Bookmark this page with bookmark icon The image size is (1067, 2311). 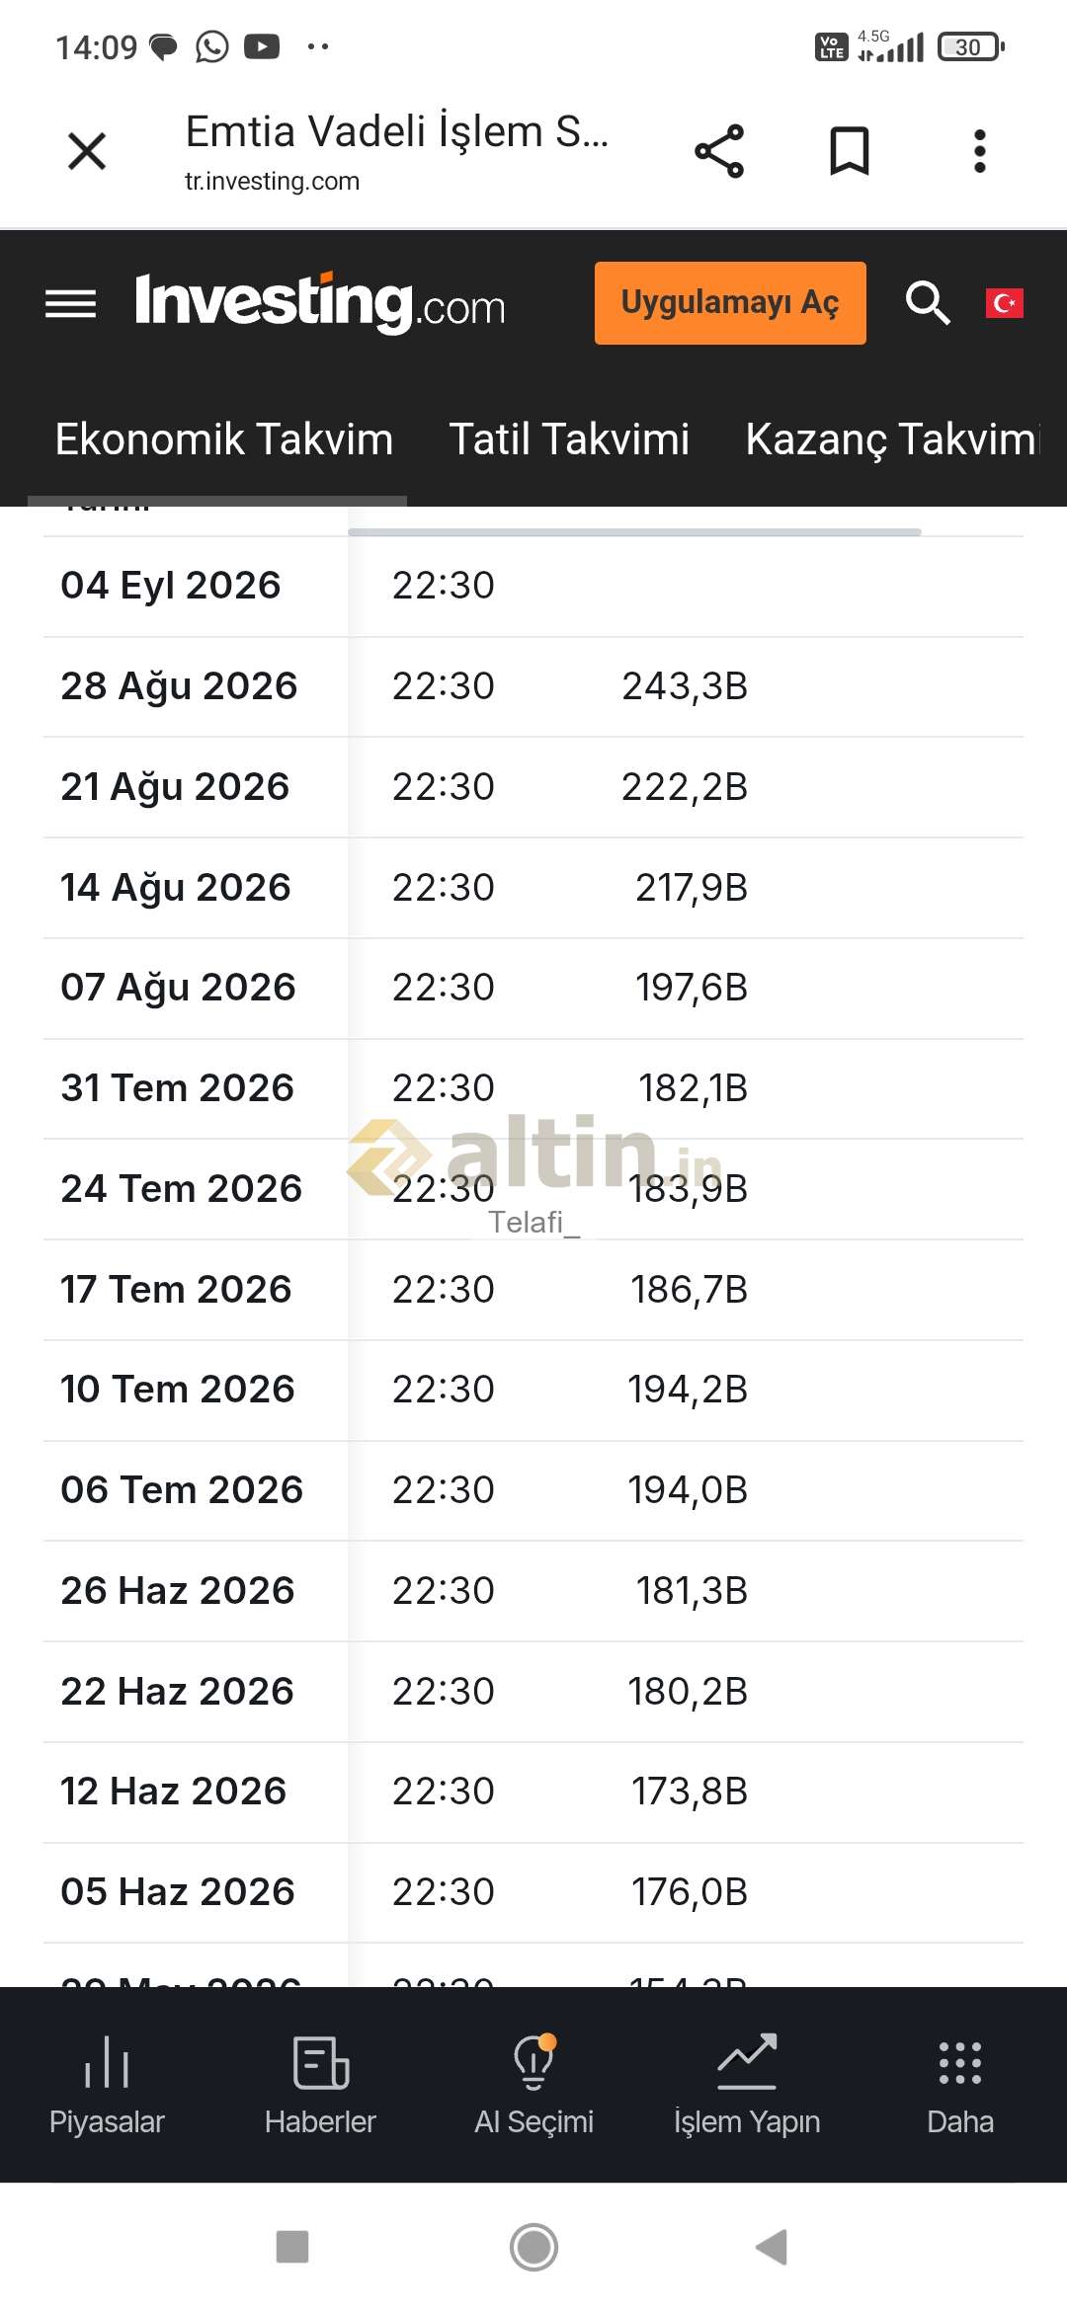coord(850,151)
